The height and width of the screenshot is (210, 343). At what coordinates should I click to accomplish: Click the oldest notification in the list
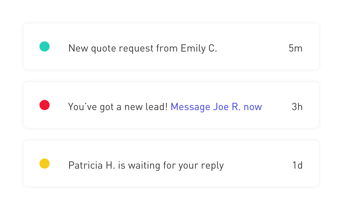[171, 163]
